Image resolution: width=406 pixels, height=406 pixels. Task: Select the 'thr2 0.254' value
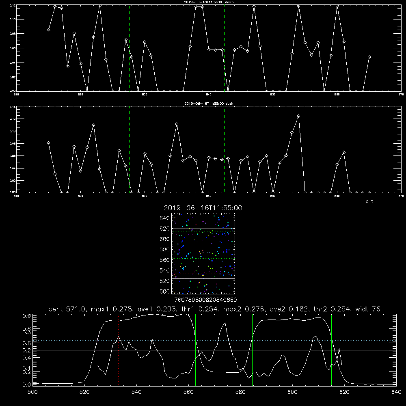[x=334, y=309]
